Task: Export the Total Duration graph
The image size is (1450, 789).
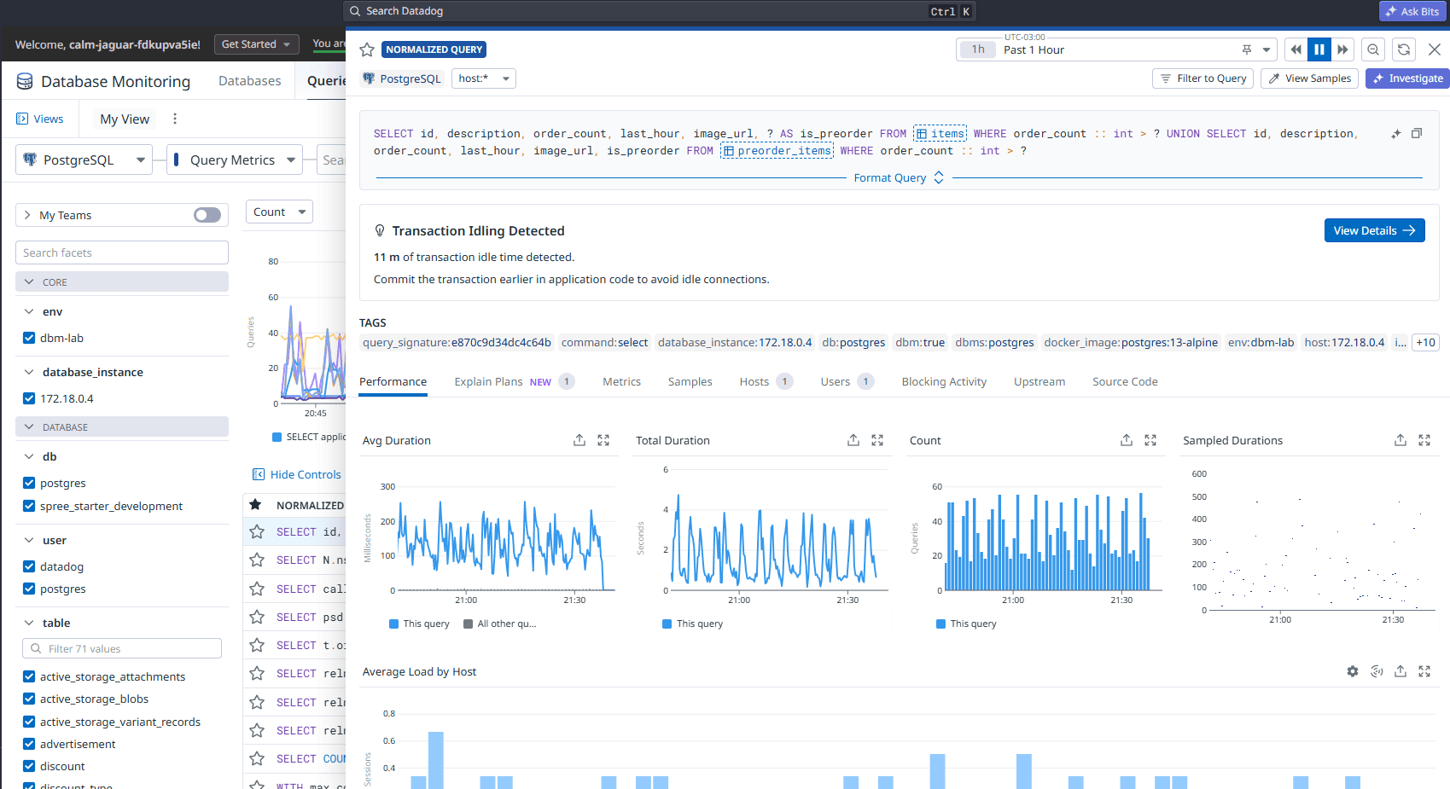Action: (x=853, y=440)
